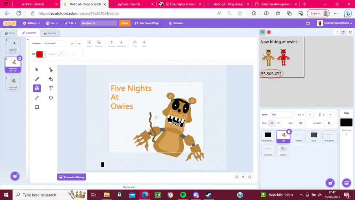Screen dimensions: 355x200
Task: Select the Eraser tool
Action: click(51, 79)
